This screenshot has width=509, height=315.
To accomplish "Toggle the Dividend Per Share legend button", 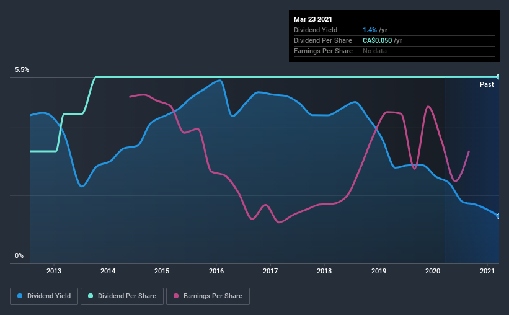I will point(122,296).
